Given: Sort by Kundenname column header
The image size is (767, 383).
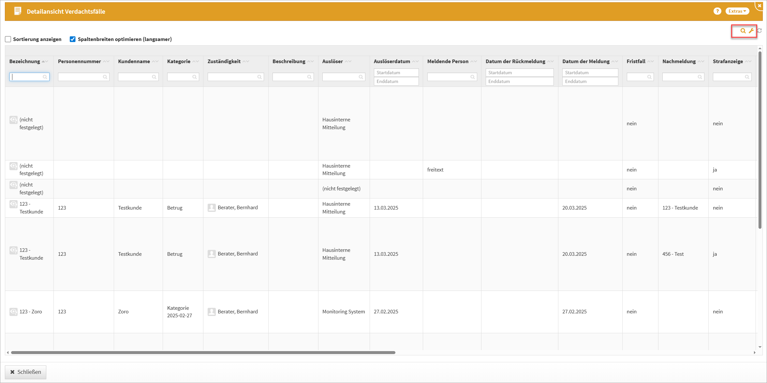Looking at the screenshot, I should click(134, 62).
